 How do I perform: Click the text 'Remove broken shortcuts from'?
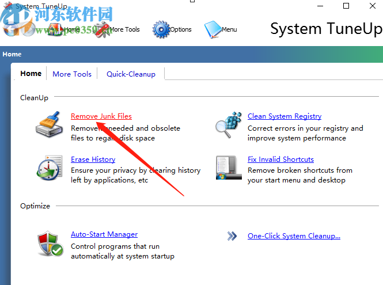pos(300,170)
